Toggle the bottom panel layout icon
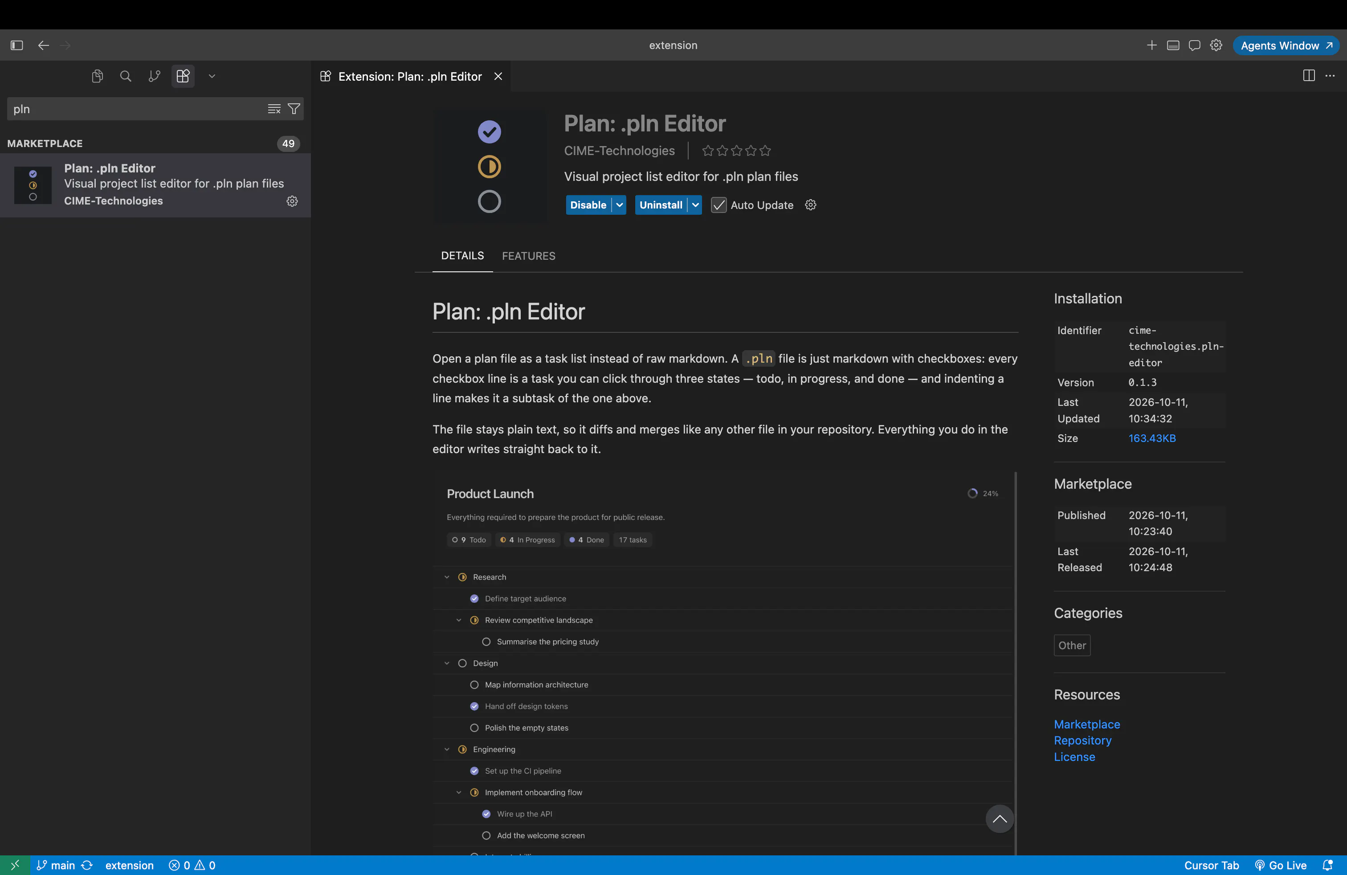This screenshot has height=875, width=1347. point(1173,45)
